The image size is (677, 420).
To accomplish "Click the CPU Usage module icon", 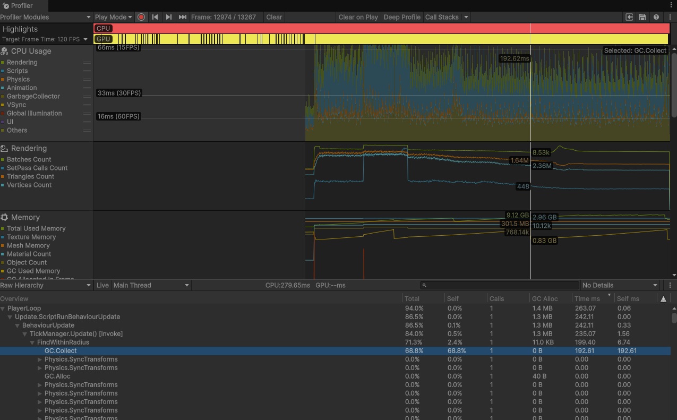I will coord(4,51).
